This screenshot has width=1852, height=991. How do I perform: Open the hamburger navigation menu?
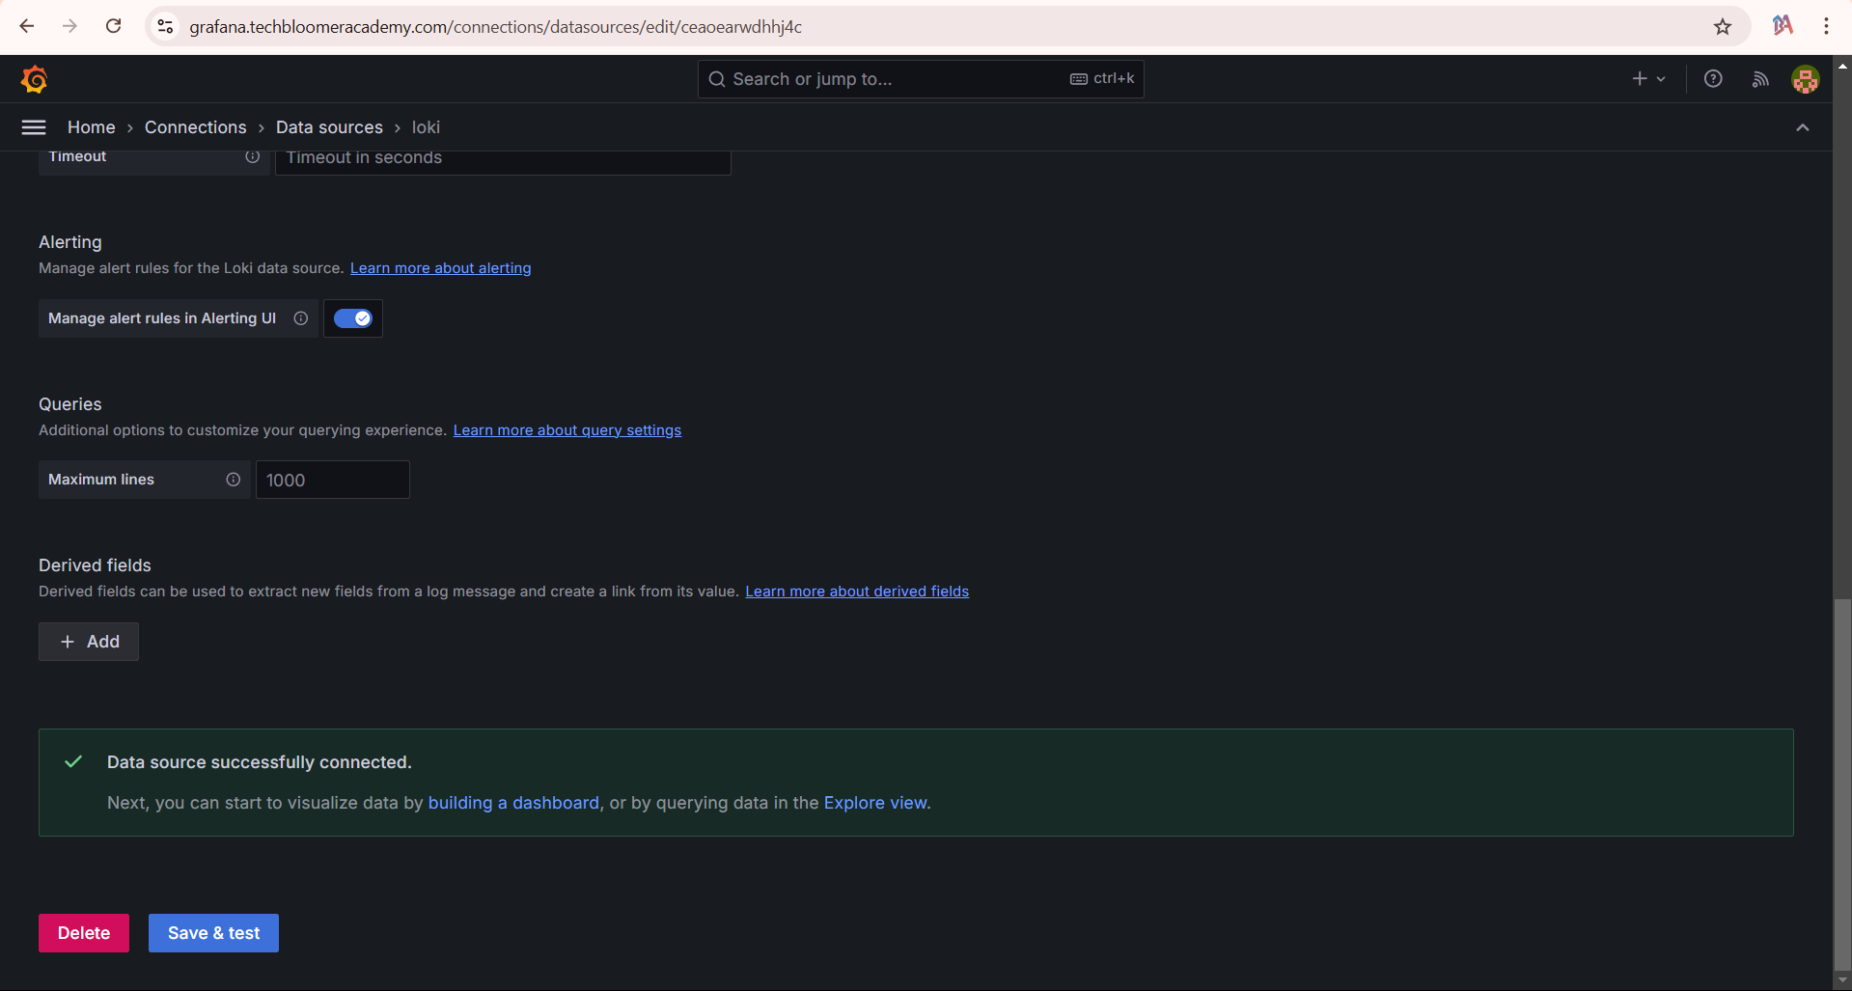click(34, 127)
